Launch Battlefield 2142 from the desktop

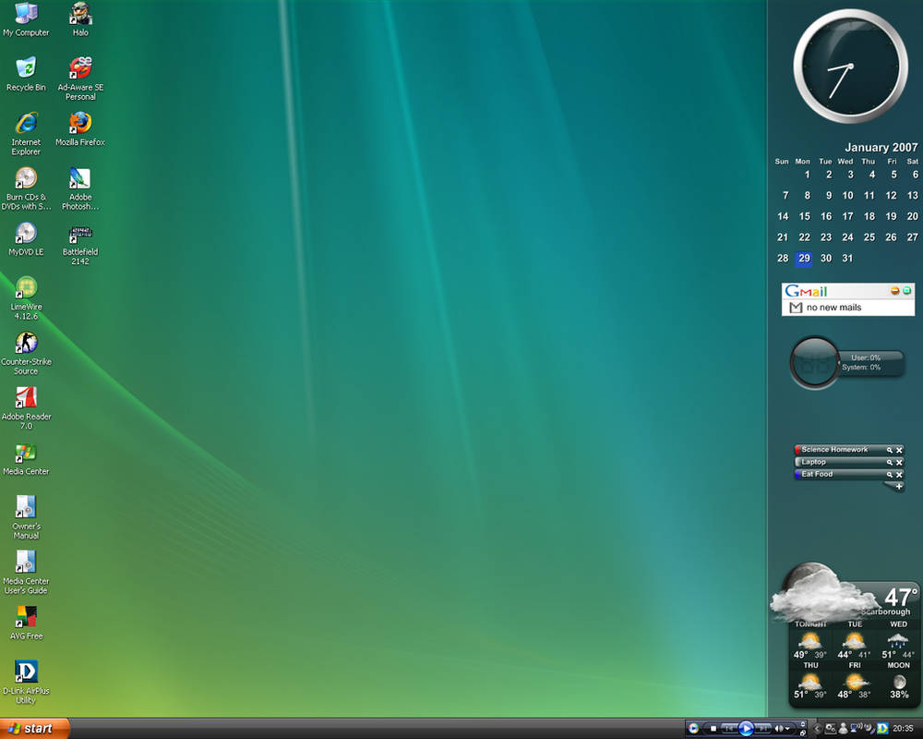coord(80,243)
